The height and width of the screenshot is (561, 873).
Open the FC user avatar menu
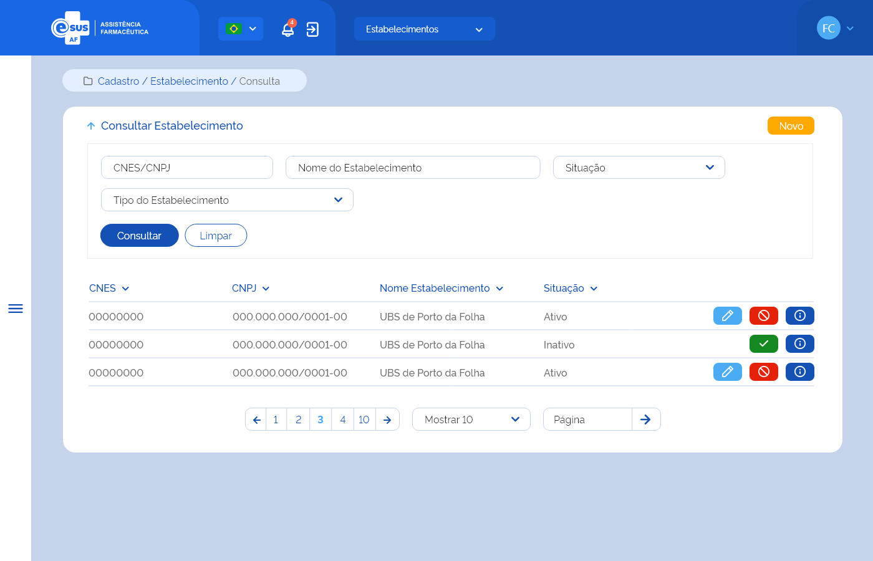829,28
